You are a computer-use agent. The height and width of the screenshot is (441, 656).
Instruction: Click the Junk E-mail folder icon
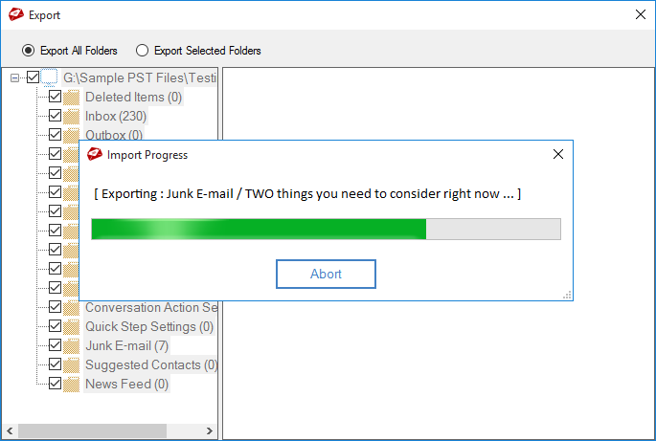point(71,345)
